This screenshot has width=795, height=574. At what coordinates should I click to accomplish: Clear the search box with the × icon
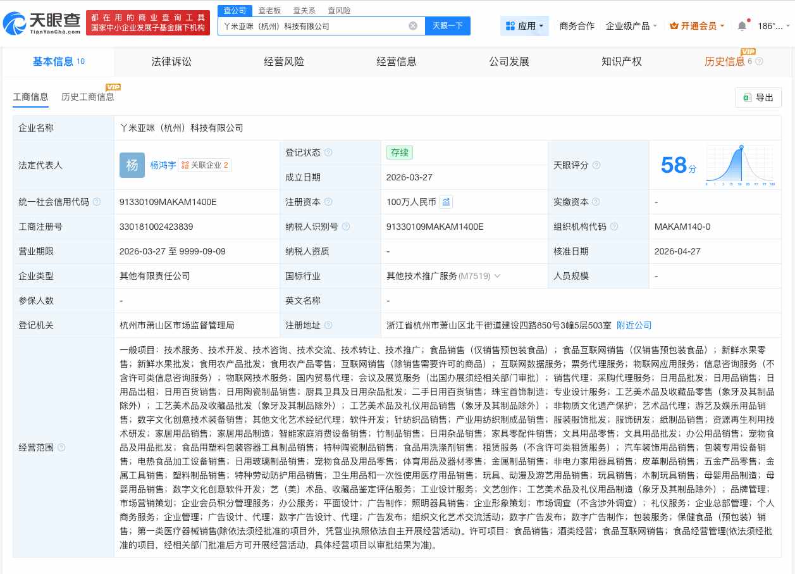click(413, 26)
